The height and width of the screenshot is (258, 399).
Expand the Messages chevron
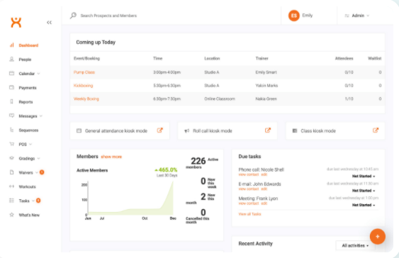click(x=41, y=116)
